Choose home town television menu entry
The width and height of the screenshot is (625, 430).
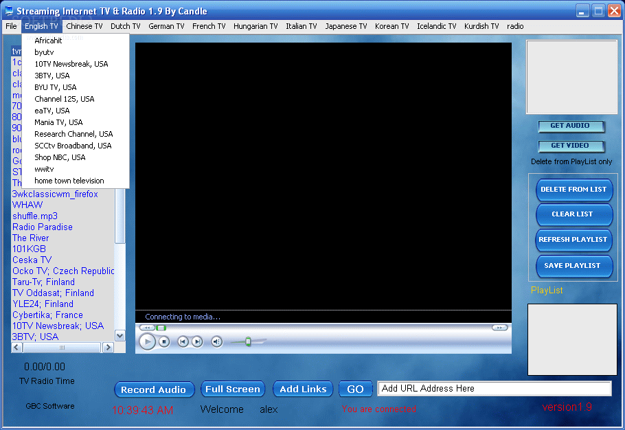coord(76,181)
